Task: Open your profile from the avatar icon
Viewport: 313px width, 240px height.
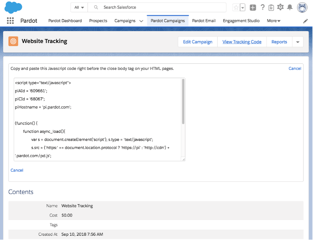Action: 302,7
